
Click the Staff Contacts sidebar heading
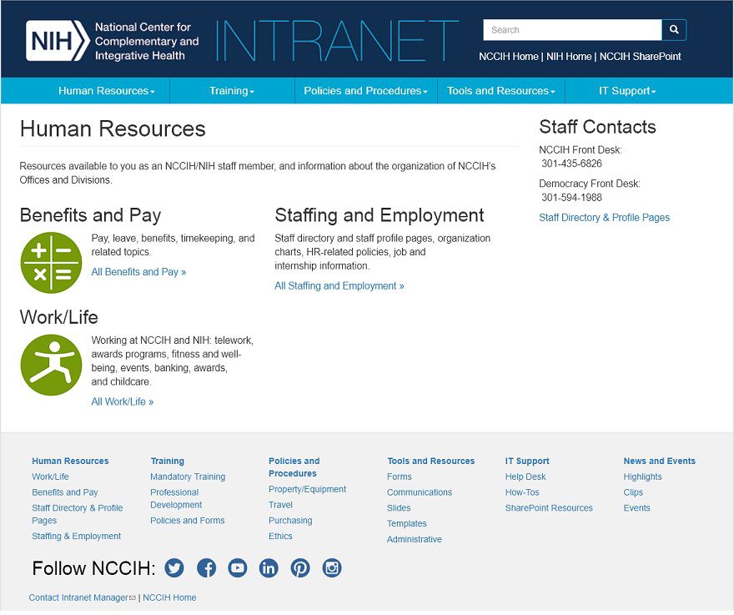click(x=597, y=127)
